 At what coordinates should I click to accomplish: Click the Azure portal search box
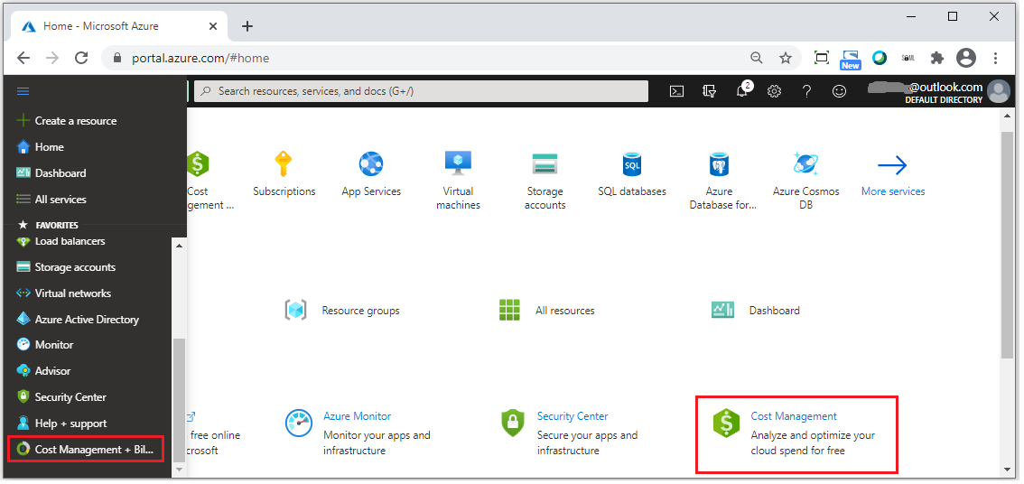(x=421, y=91)
